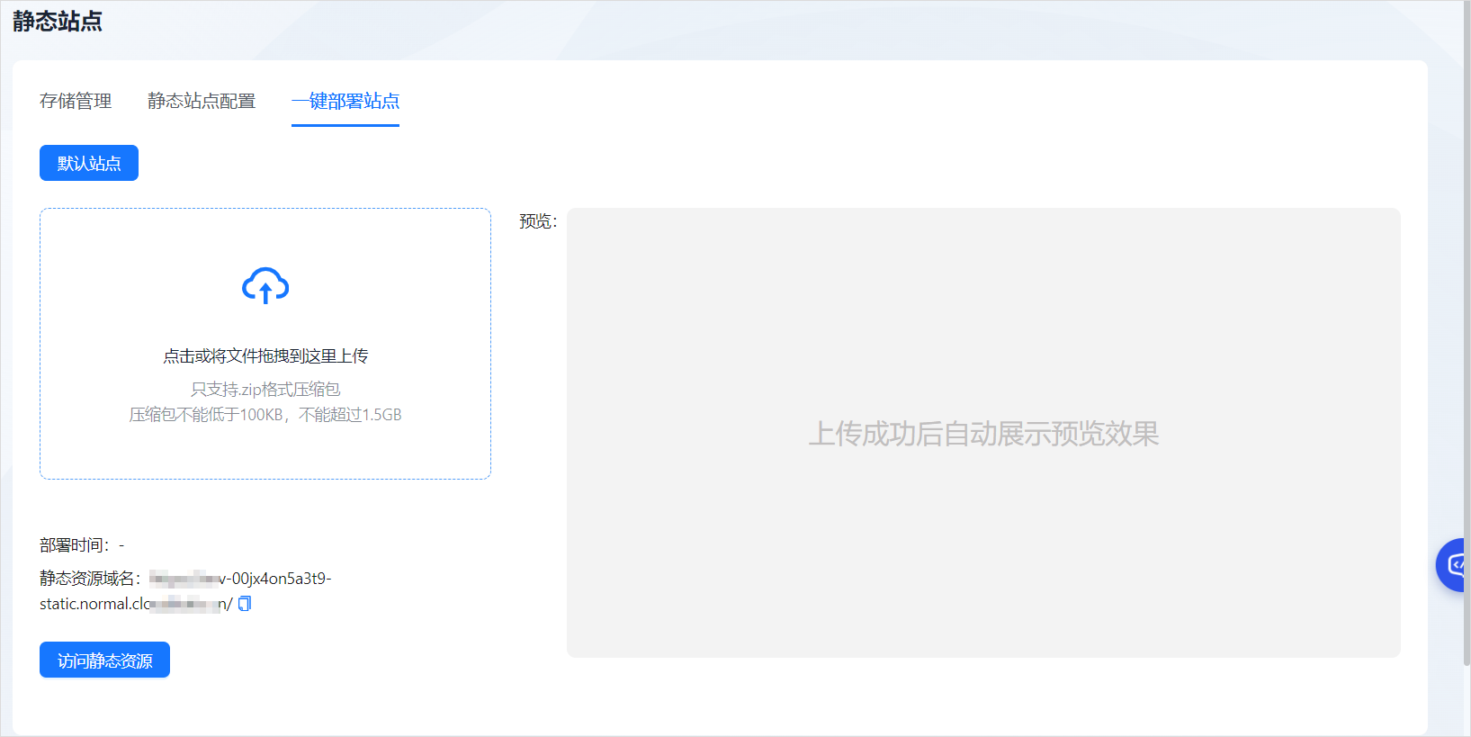Copy the static resource domain name

tap(245, 604)
